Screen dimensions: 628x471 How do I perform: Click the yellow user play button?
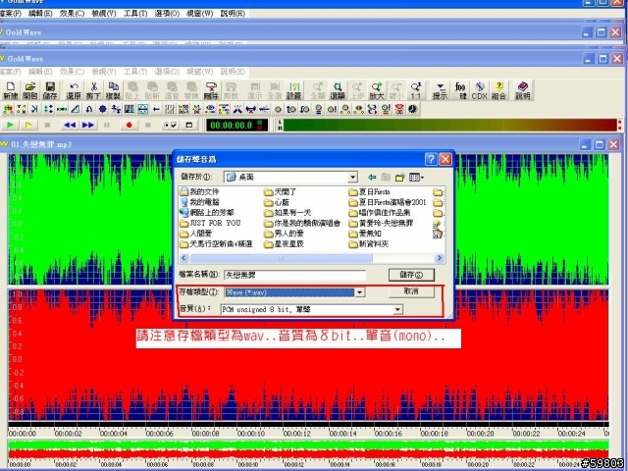[28, 126]
